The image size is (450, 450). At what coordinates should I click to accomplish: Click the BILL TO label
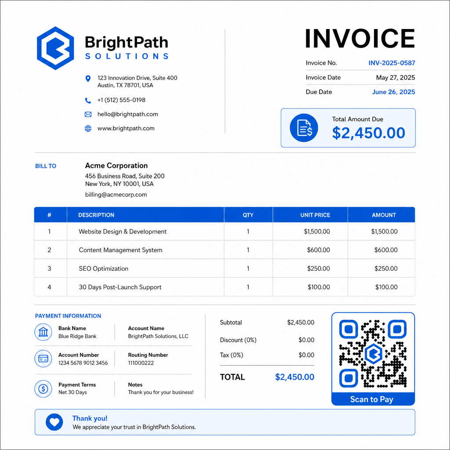pyautogui.click(x=46, y=166)
